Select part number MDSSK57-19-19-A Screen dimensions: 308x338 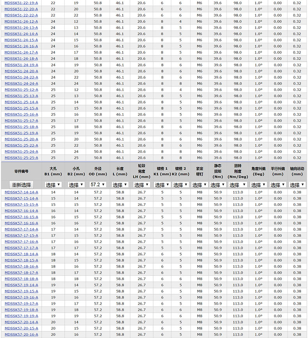click(x=21, y=316)
